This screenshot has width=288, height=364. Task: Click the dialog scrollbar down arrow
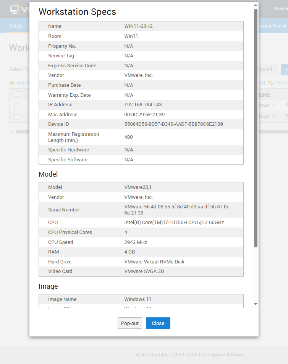click(x=256, y=304)
